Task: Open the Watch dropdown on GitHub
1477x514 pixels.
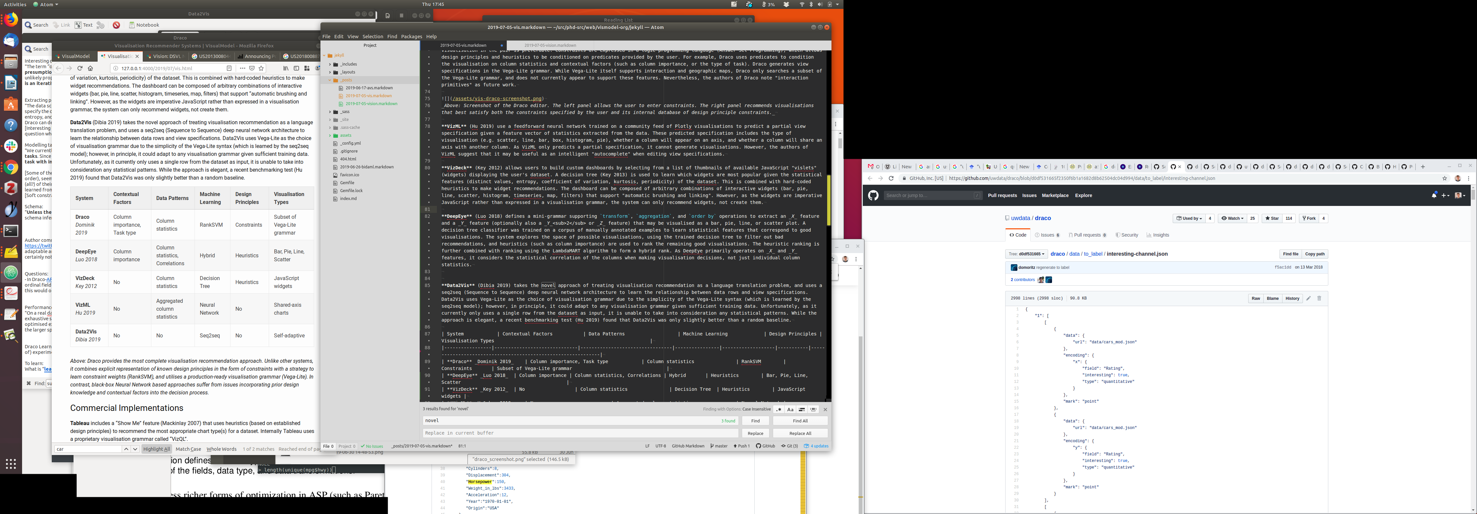Action: point(1232,218)
